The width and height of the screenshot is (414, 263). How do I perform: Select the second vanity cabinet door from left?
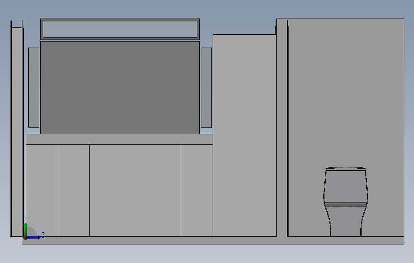74,190
